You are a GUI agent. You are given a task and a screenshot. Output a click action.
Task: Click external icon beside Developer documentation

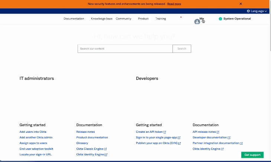229,138
